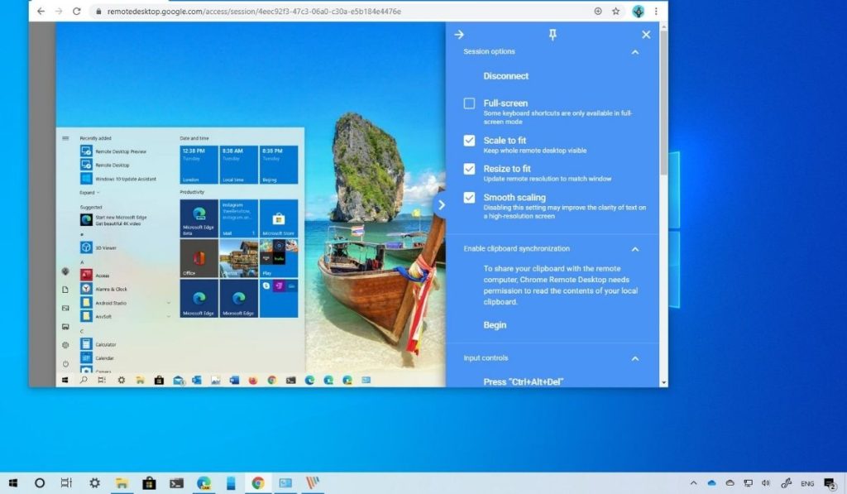Viewport: 847px width, 494px height.
Task: Click the options panel vertical scrollbar
Action: pos(664,103)
